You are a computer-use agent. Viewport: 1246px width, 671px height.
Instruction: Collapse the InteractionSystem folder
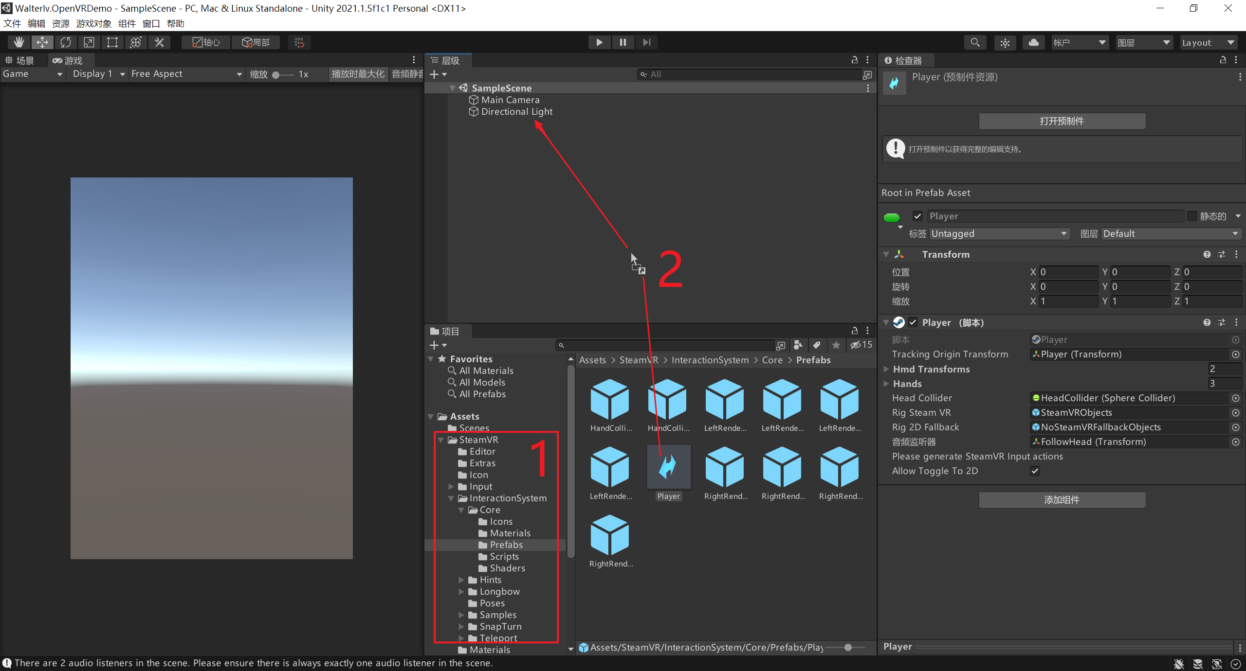click(451, 498)
